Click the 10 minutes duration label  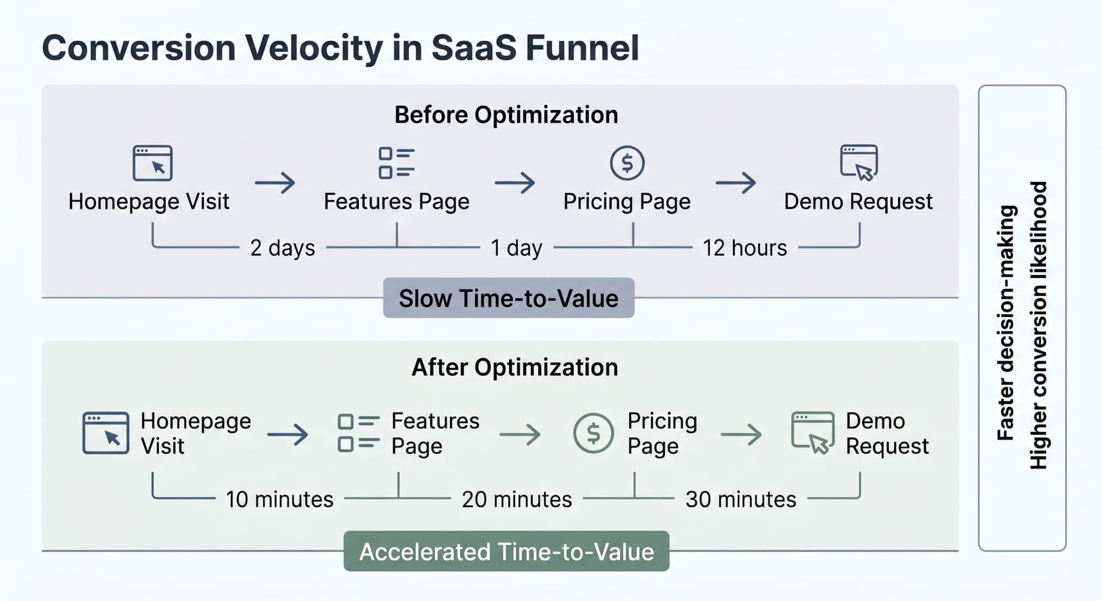click(x=279, y=500)
